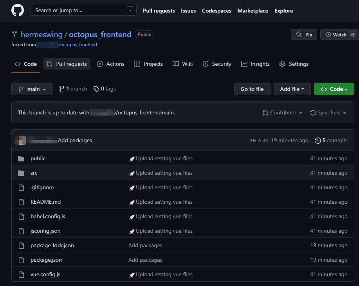Open commit hash 2fc2cd9

click(x=259, y=141)
